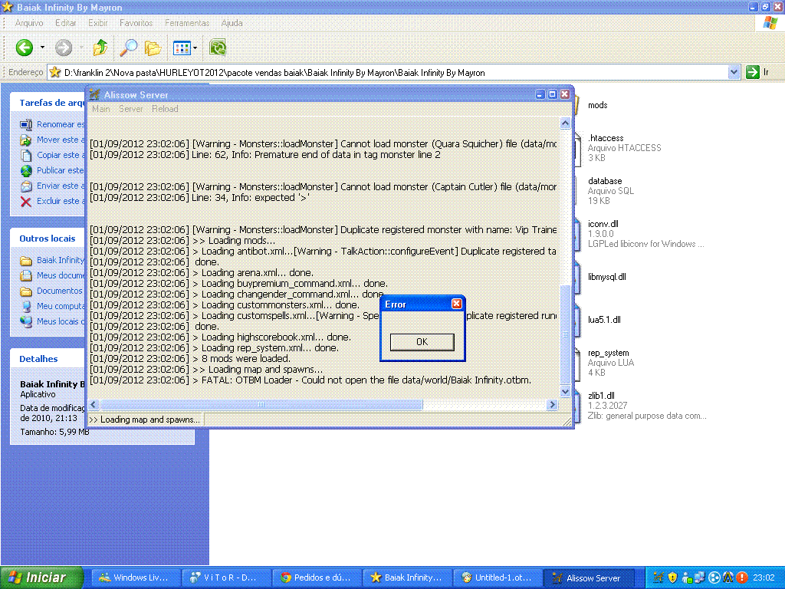Open the Arquivo menu
This screenshot has width=785, height=589.
click(x=29, y=23)
